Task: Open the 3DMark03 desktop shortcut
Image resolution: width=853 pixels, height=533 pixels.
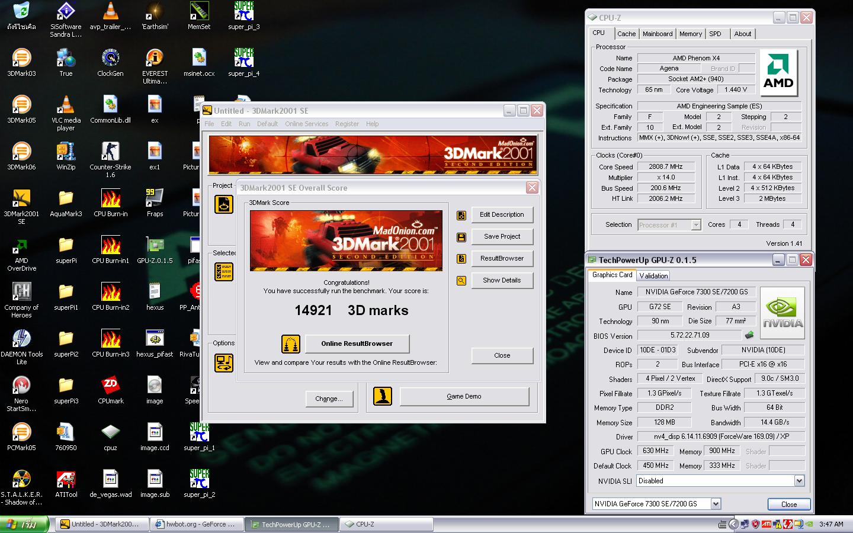Action: 21,62
